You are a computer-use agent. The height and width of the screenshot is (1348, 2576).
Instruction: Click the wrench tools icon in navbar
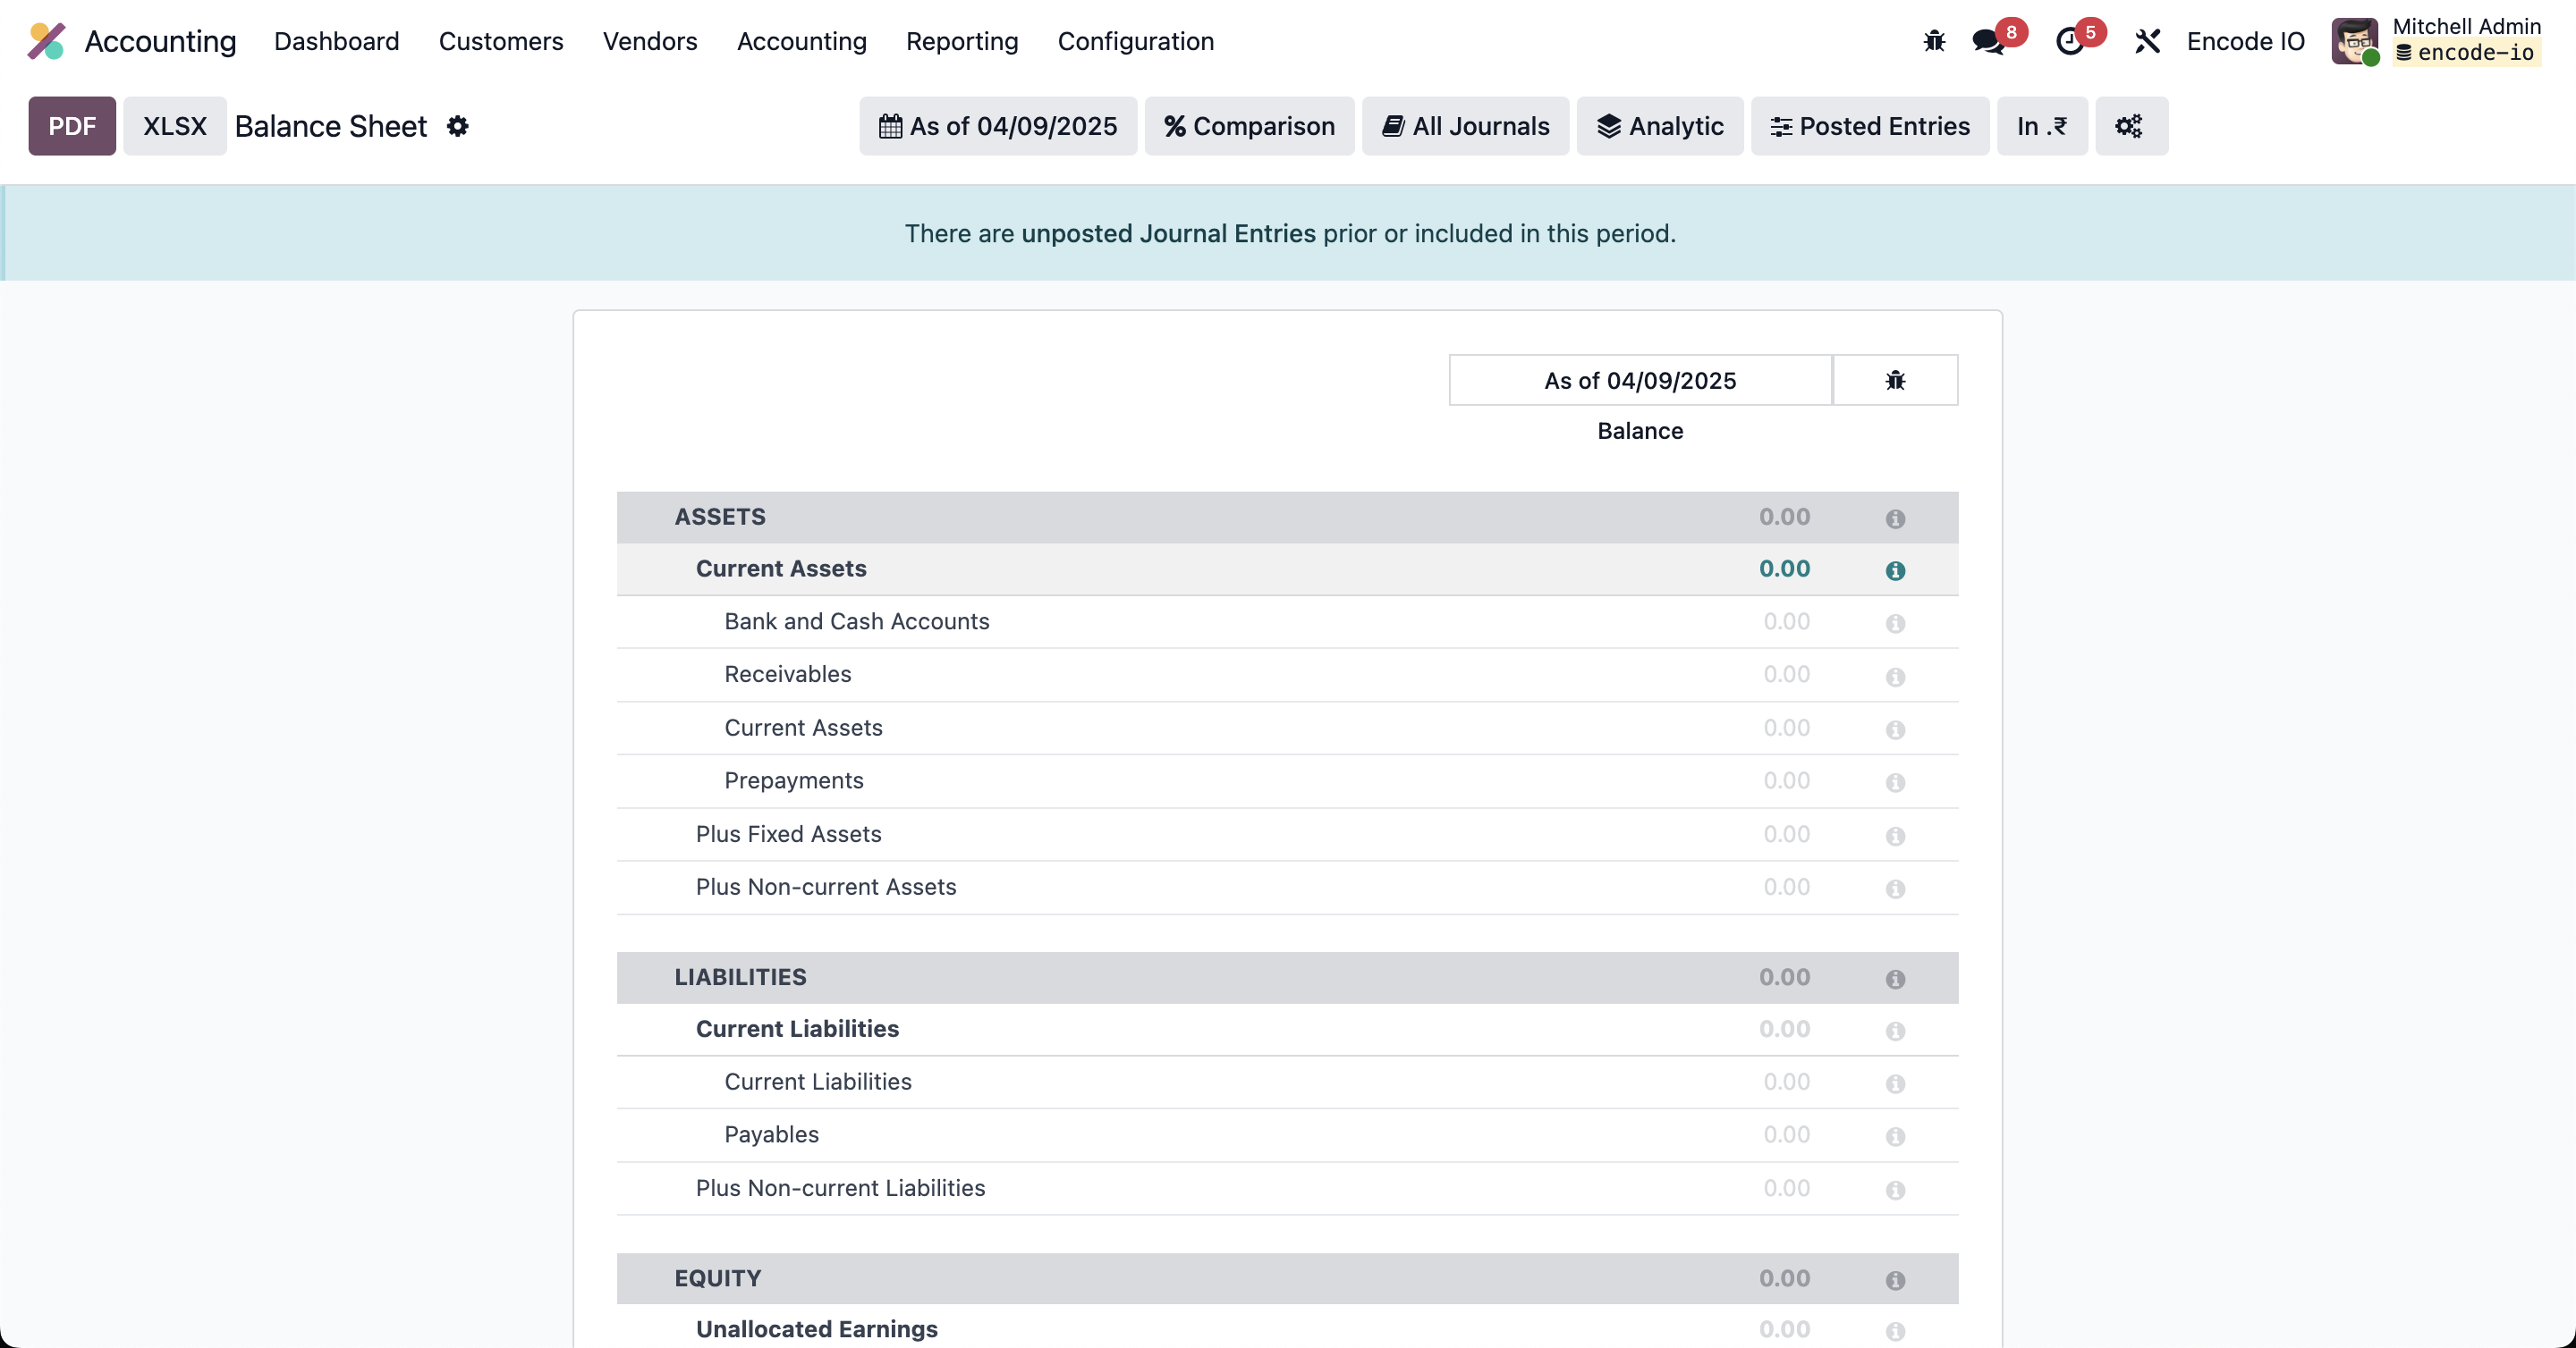[2147, 41]
